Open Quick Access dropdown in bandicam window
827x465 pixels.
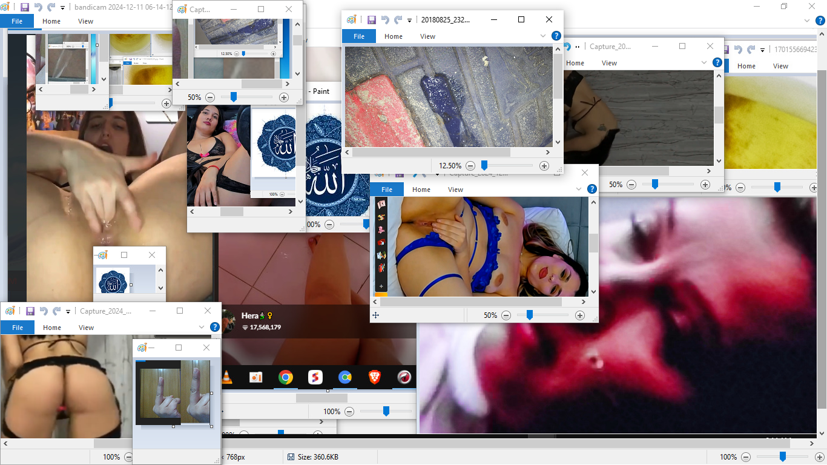click(x=62, y=8)
